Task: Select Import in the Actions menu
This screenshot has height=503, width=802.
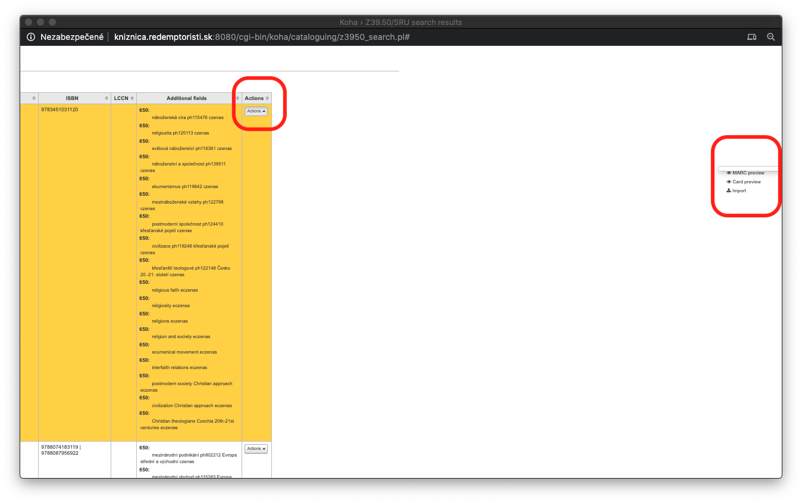Action: point(739,191)
